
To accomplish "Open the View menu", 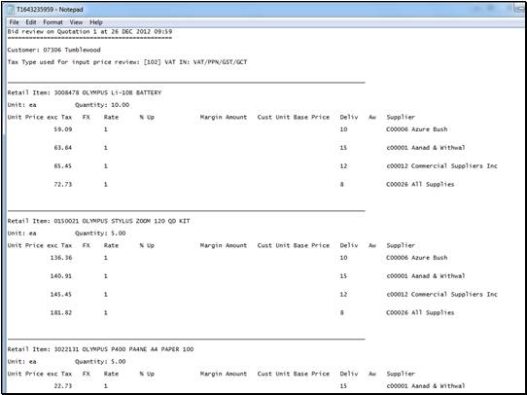I will [x=76, y=22].
